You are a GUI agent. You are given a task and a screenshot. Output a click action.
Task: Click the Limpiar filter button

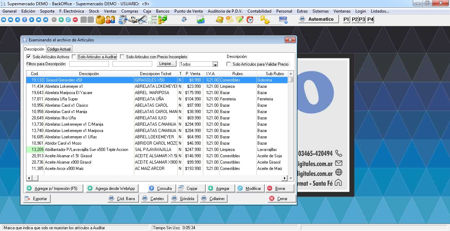(x=166, y=64)
